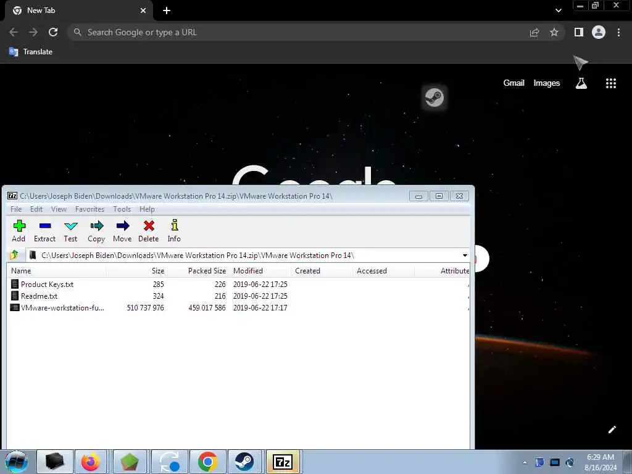The image size is (632, 474).
Task: Open the black folder taskbar icon
Action: coord(54,462)
